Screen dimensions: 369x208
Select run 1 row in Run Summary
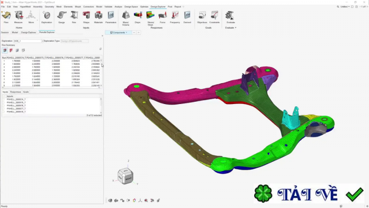coord(51,61)
